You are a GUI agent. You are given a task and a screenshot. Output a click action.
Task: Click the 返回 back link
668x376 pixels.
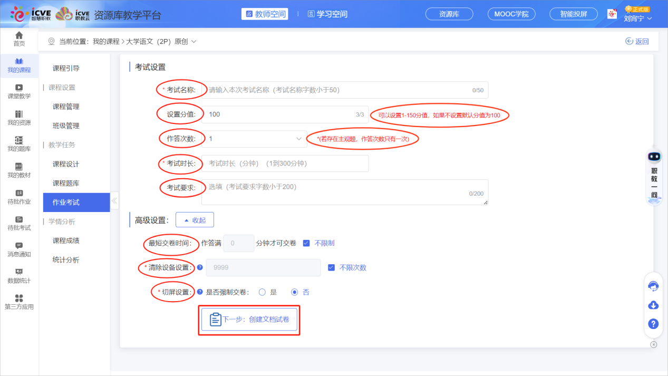pos(637,42)
